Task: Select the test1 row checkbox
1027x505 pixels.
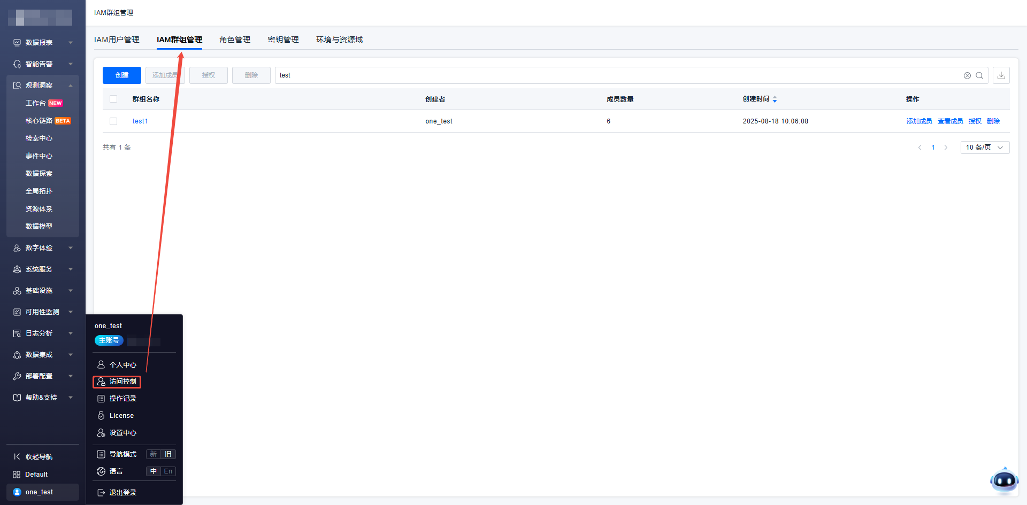Action: [x=113, y=121]
